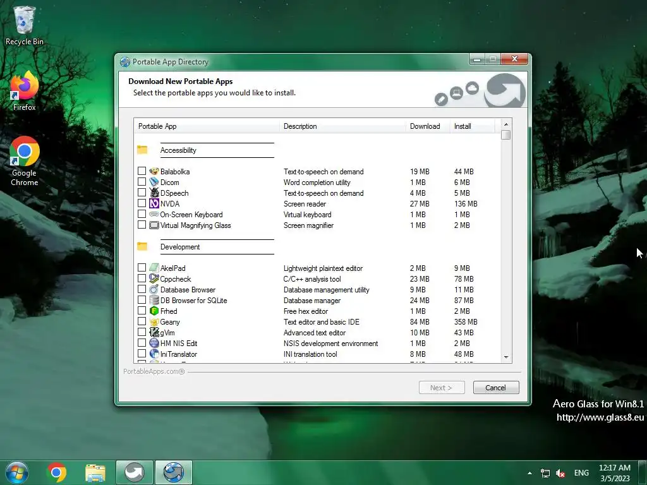This screenshot has width=647, height=485.
Task: Tick the Virtual Magnifying Glass checkbox
Action: (142, 224)
